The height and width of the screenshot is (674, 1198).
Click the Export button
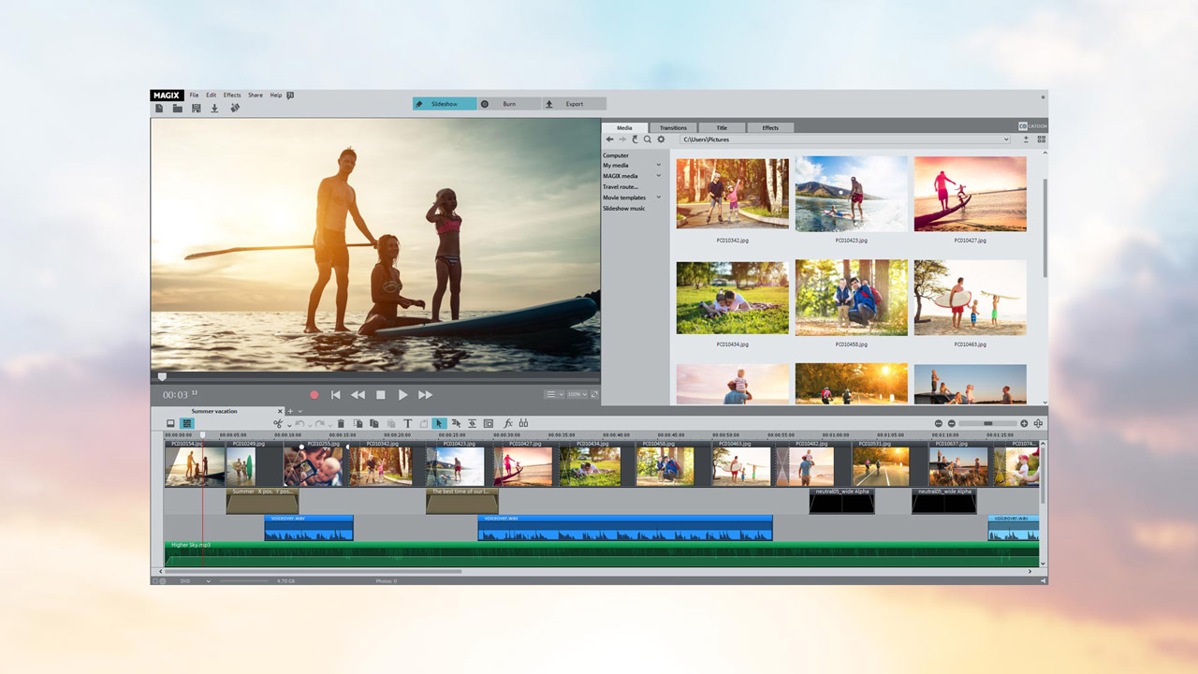point(573,104)
